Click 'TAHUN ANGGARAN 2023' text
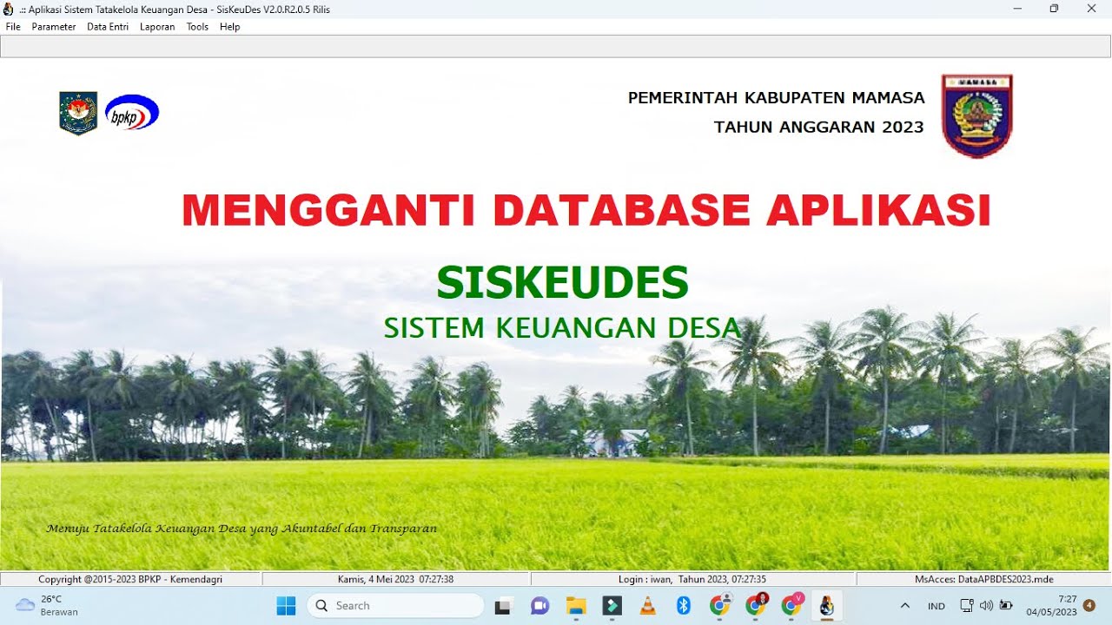Screen dimensions: 1112x625 [819, 128]
